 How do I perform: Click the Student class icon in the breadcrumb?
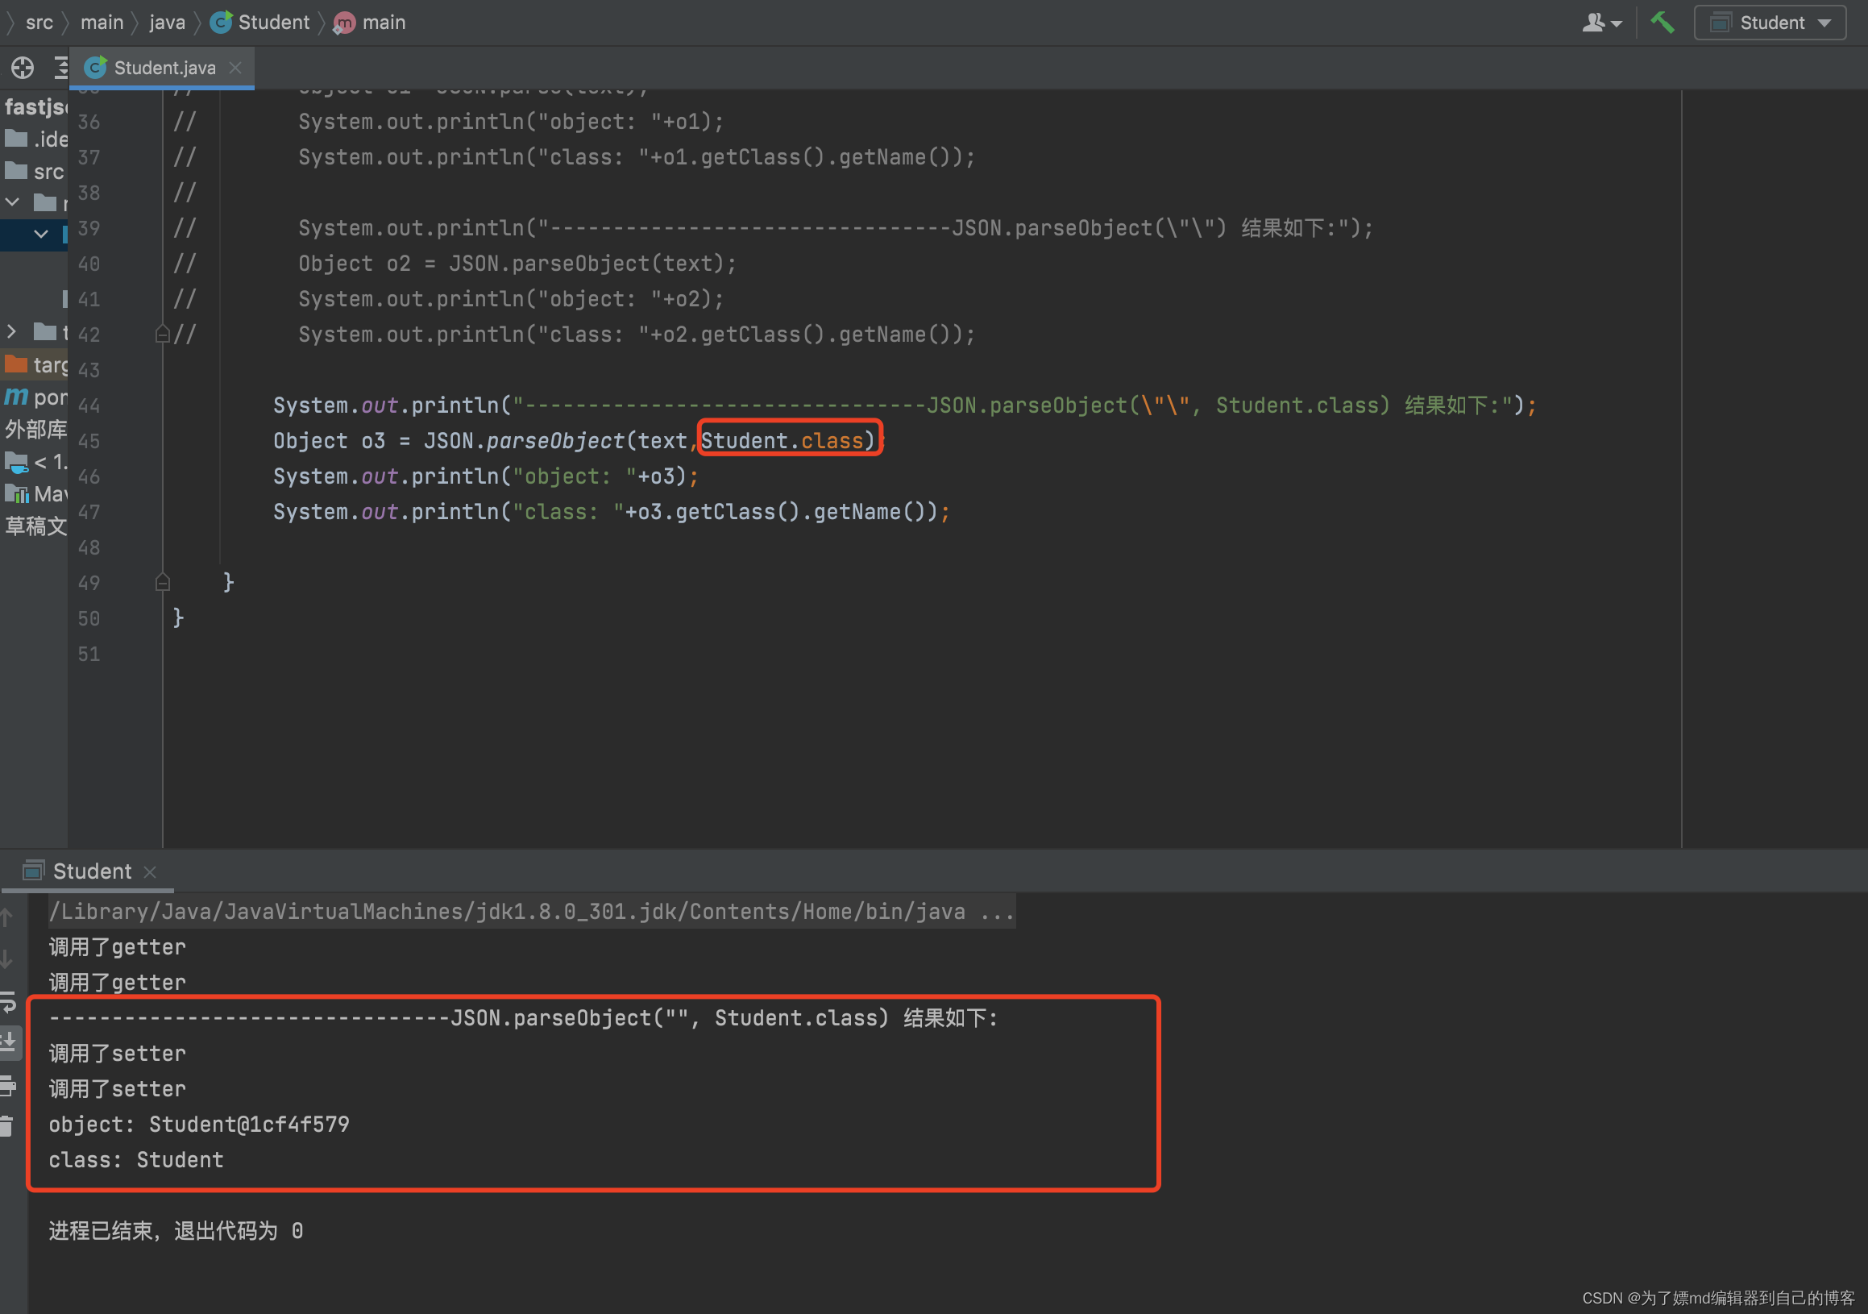coord(221,22)
